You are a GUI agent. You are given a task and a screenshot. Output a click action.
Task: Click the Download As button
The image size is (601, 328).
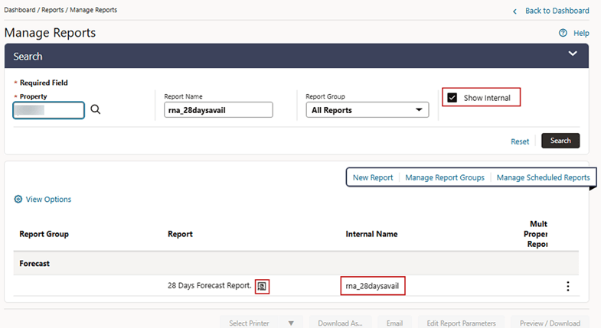pos(340,323)
